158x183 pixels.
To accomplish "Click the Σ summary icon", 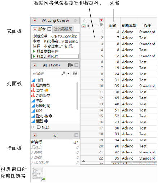I will click(x=89, y=26).
